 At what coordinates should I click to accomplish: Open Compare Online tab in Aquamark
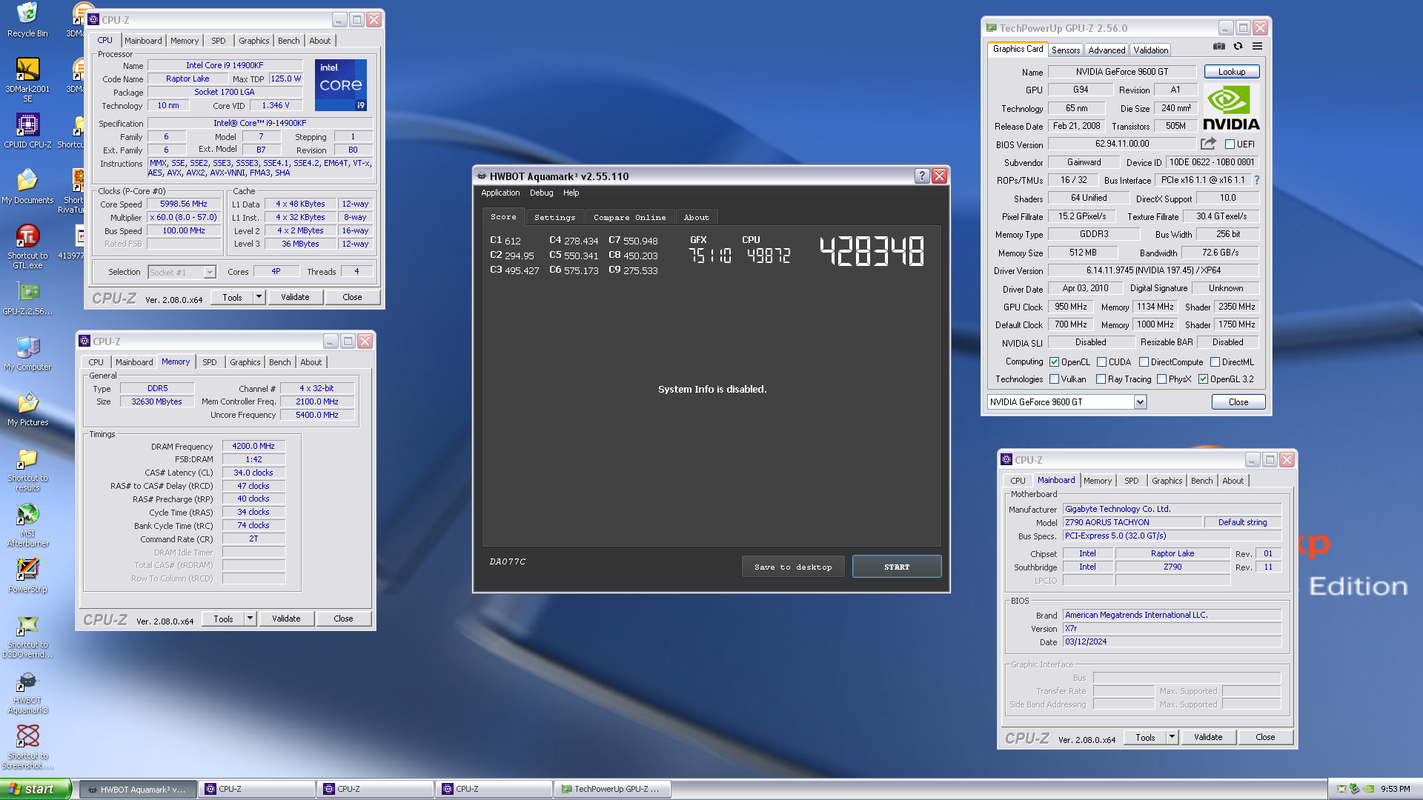(x=629, y=217)
